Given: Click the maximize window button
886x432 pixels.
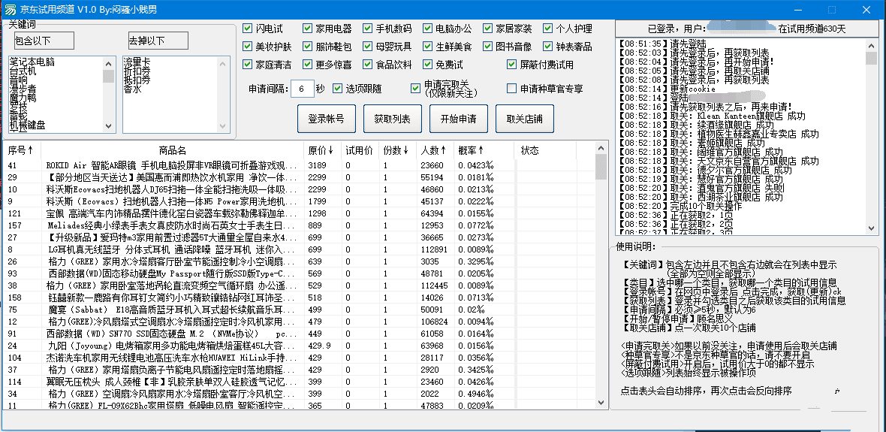Looking at the screenshot, I should 831,10.
